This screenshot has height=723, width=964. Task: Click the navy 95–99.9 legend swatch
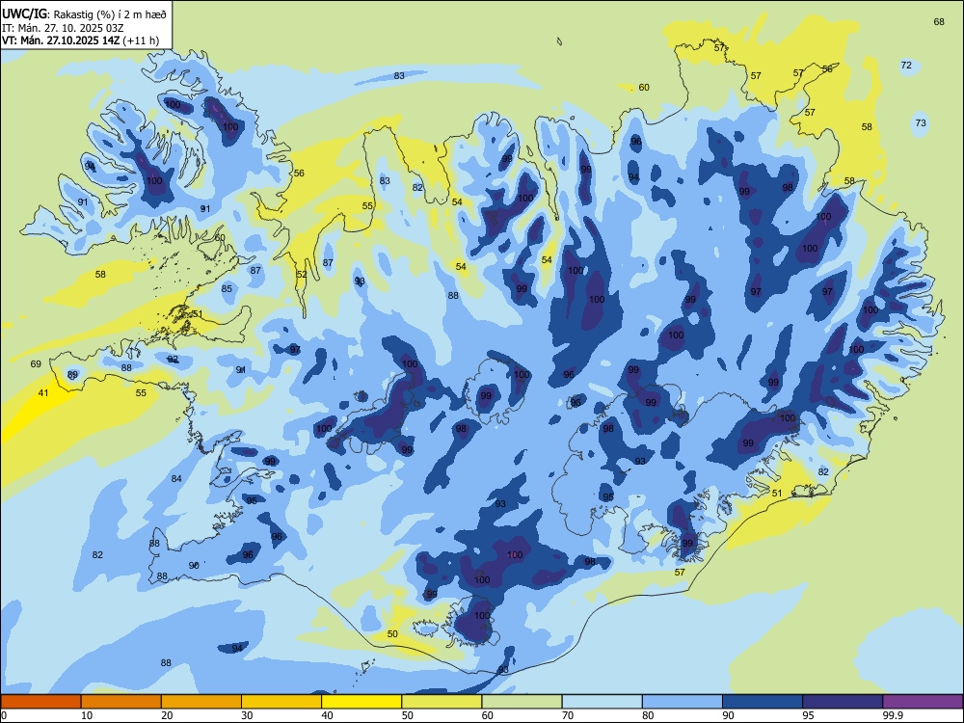click(843, 702)
